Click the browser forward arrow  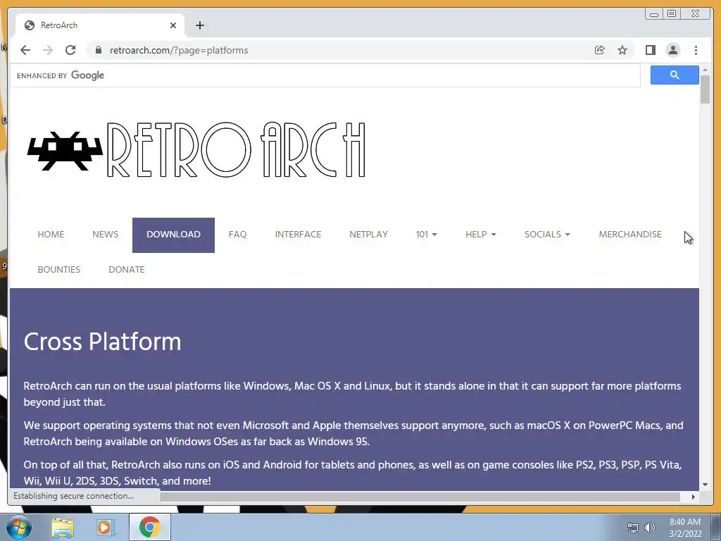point(48,50)
